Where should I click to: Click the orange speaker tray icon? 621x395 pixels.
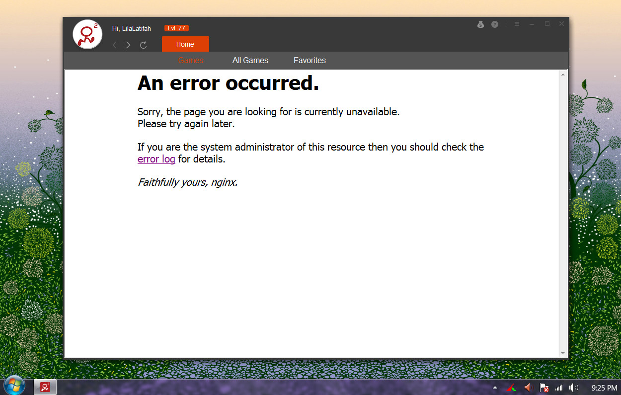528,388
